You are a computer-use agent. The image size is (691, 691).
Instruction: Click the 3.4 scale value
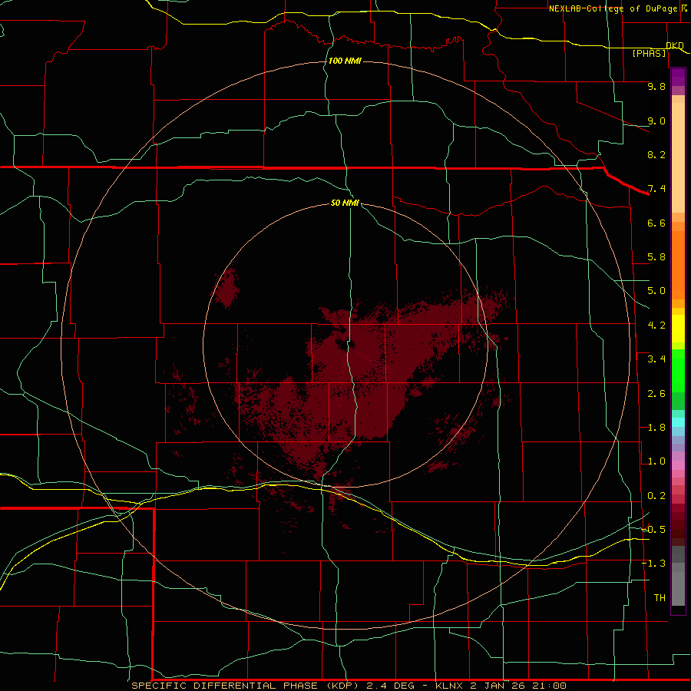(656, 359)
